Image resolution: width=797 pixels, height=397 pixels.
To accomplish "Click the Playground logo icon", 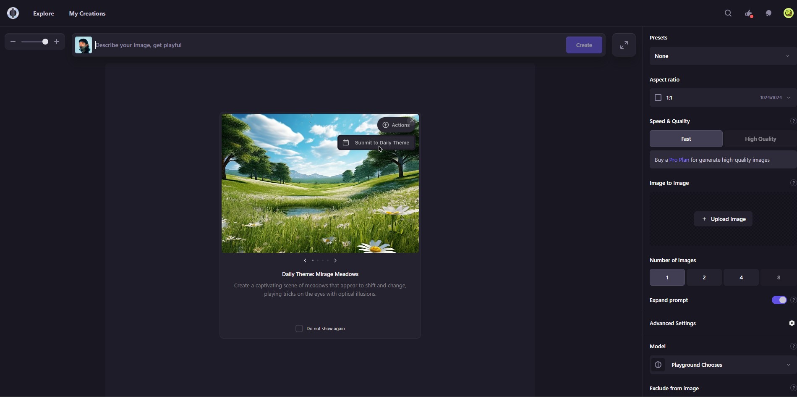I will (x=13, y=13).
